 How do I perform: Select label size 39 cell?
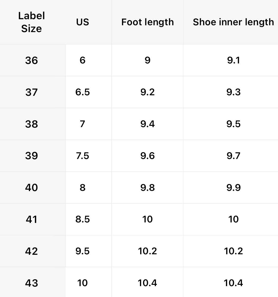(32, 156)
